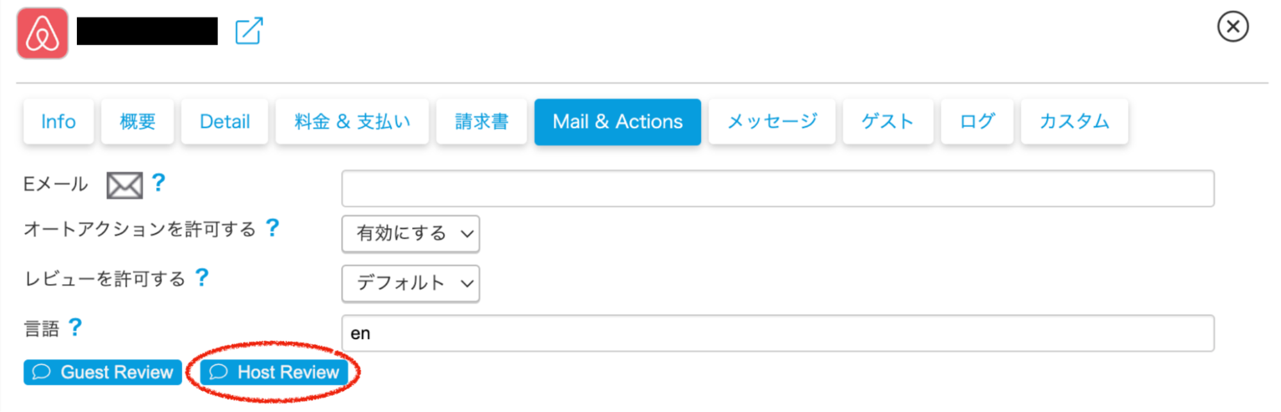Show help for オートアクションを許可する
Viewport: 1281px width, 412px height.
tap(272, 228)
